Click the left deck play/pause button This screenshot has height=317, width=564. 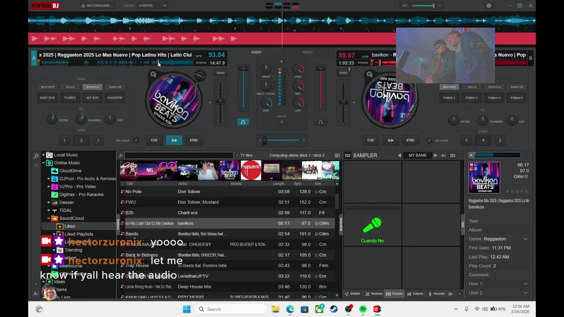(x=174, y=140)
